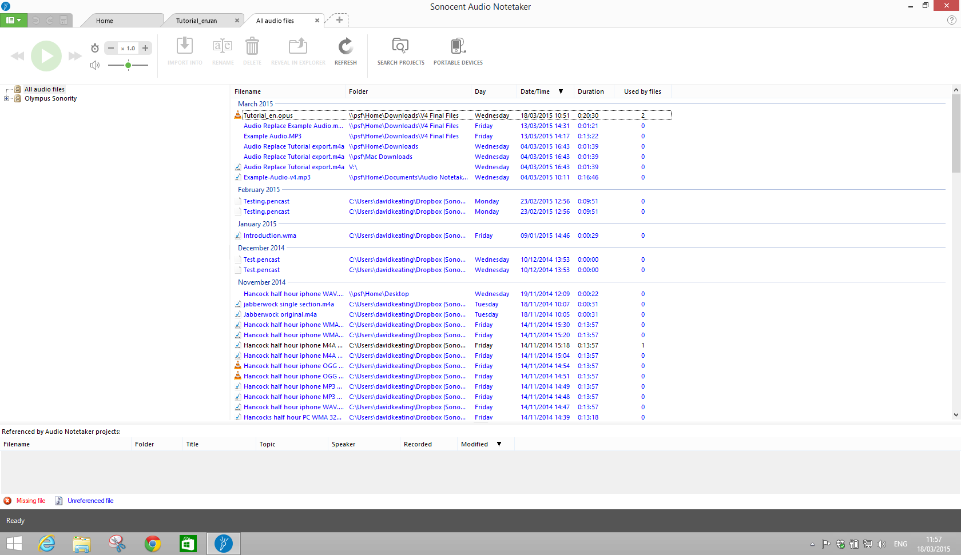Switch to the Home tab
Image resolution: width=961 pixels, height=555 pixels.
click(105, 21)
